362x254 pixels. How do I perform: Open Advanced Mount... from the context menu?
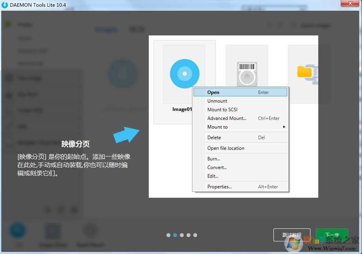(x=227, y=118)
